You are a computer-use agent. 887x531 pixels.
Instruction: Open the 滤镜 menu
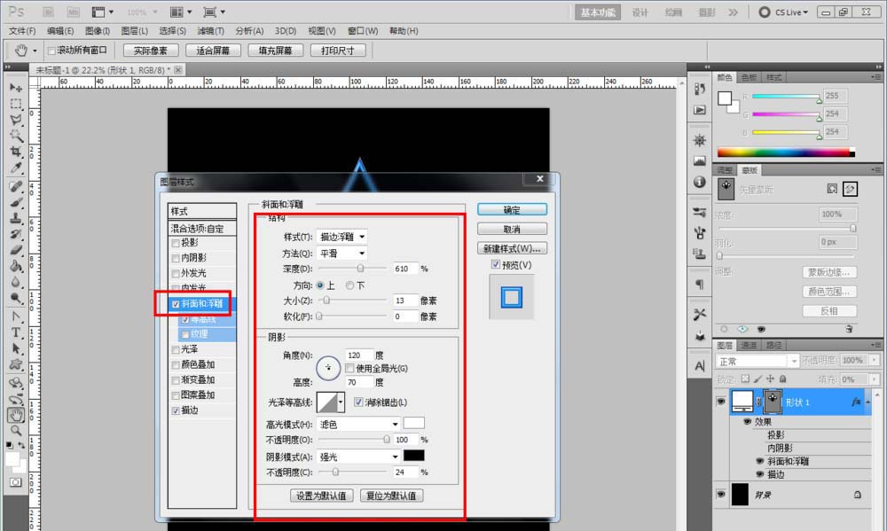(212, 31)
